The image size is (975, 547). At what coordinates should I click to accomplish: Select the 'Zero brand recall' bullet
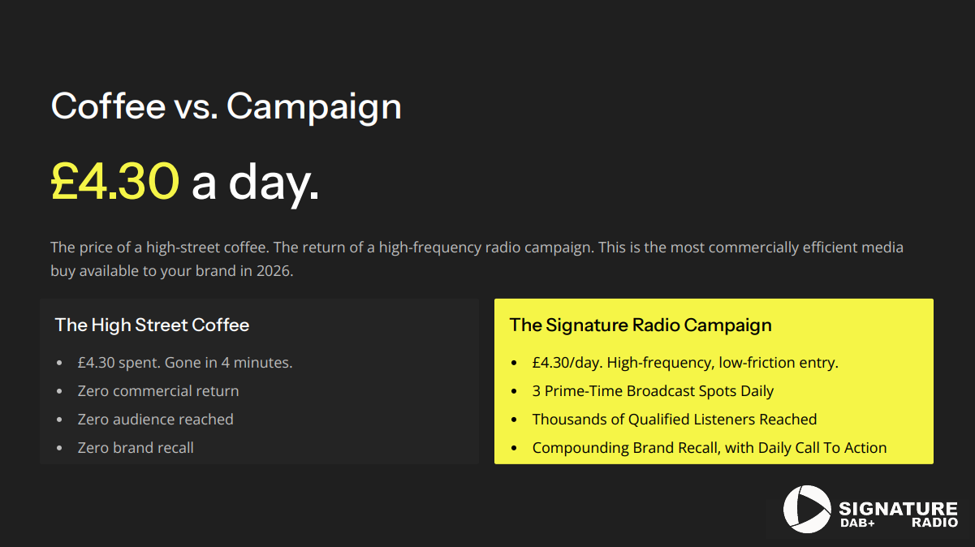coord(136,448)
